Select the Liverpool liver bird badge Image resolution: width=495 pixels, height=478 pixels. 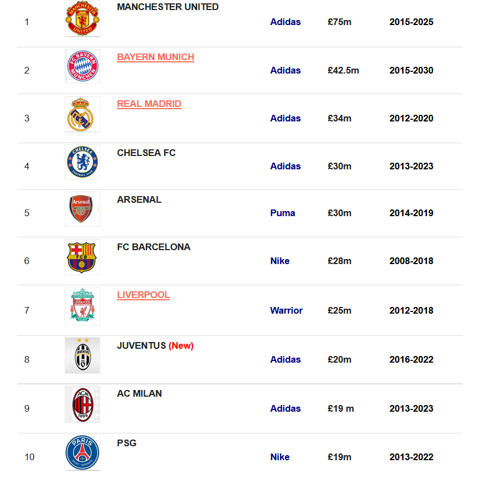(x=82, y=306)
